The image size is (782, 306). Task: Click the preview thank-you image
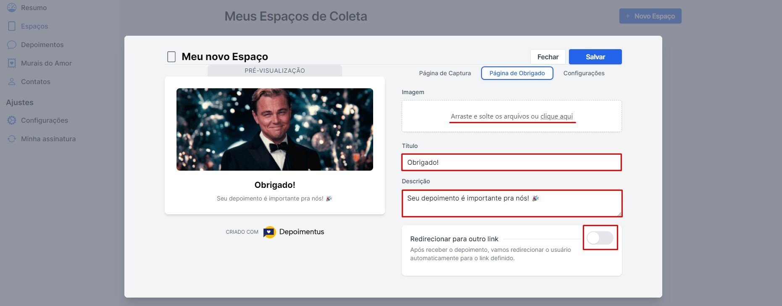click(x=274, y=129)
